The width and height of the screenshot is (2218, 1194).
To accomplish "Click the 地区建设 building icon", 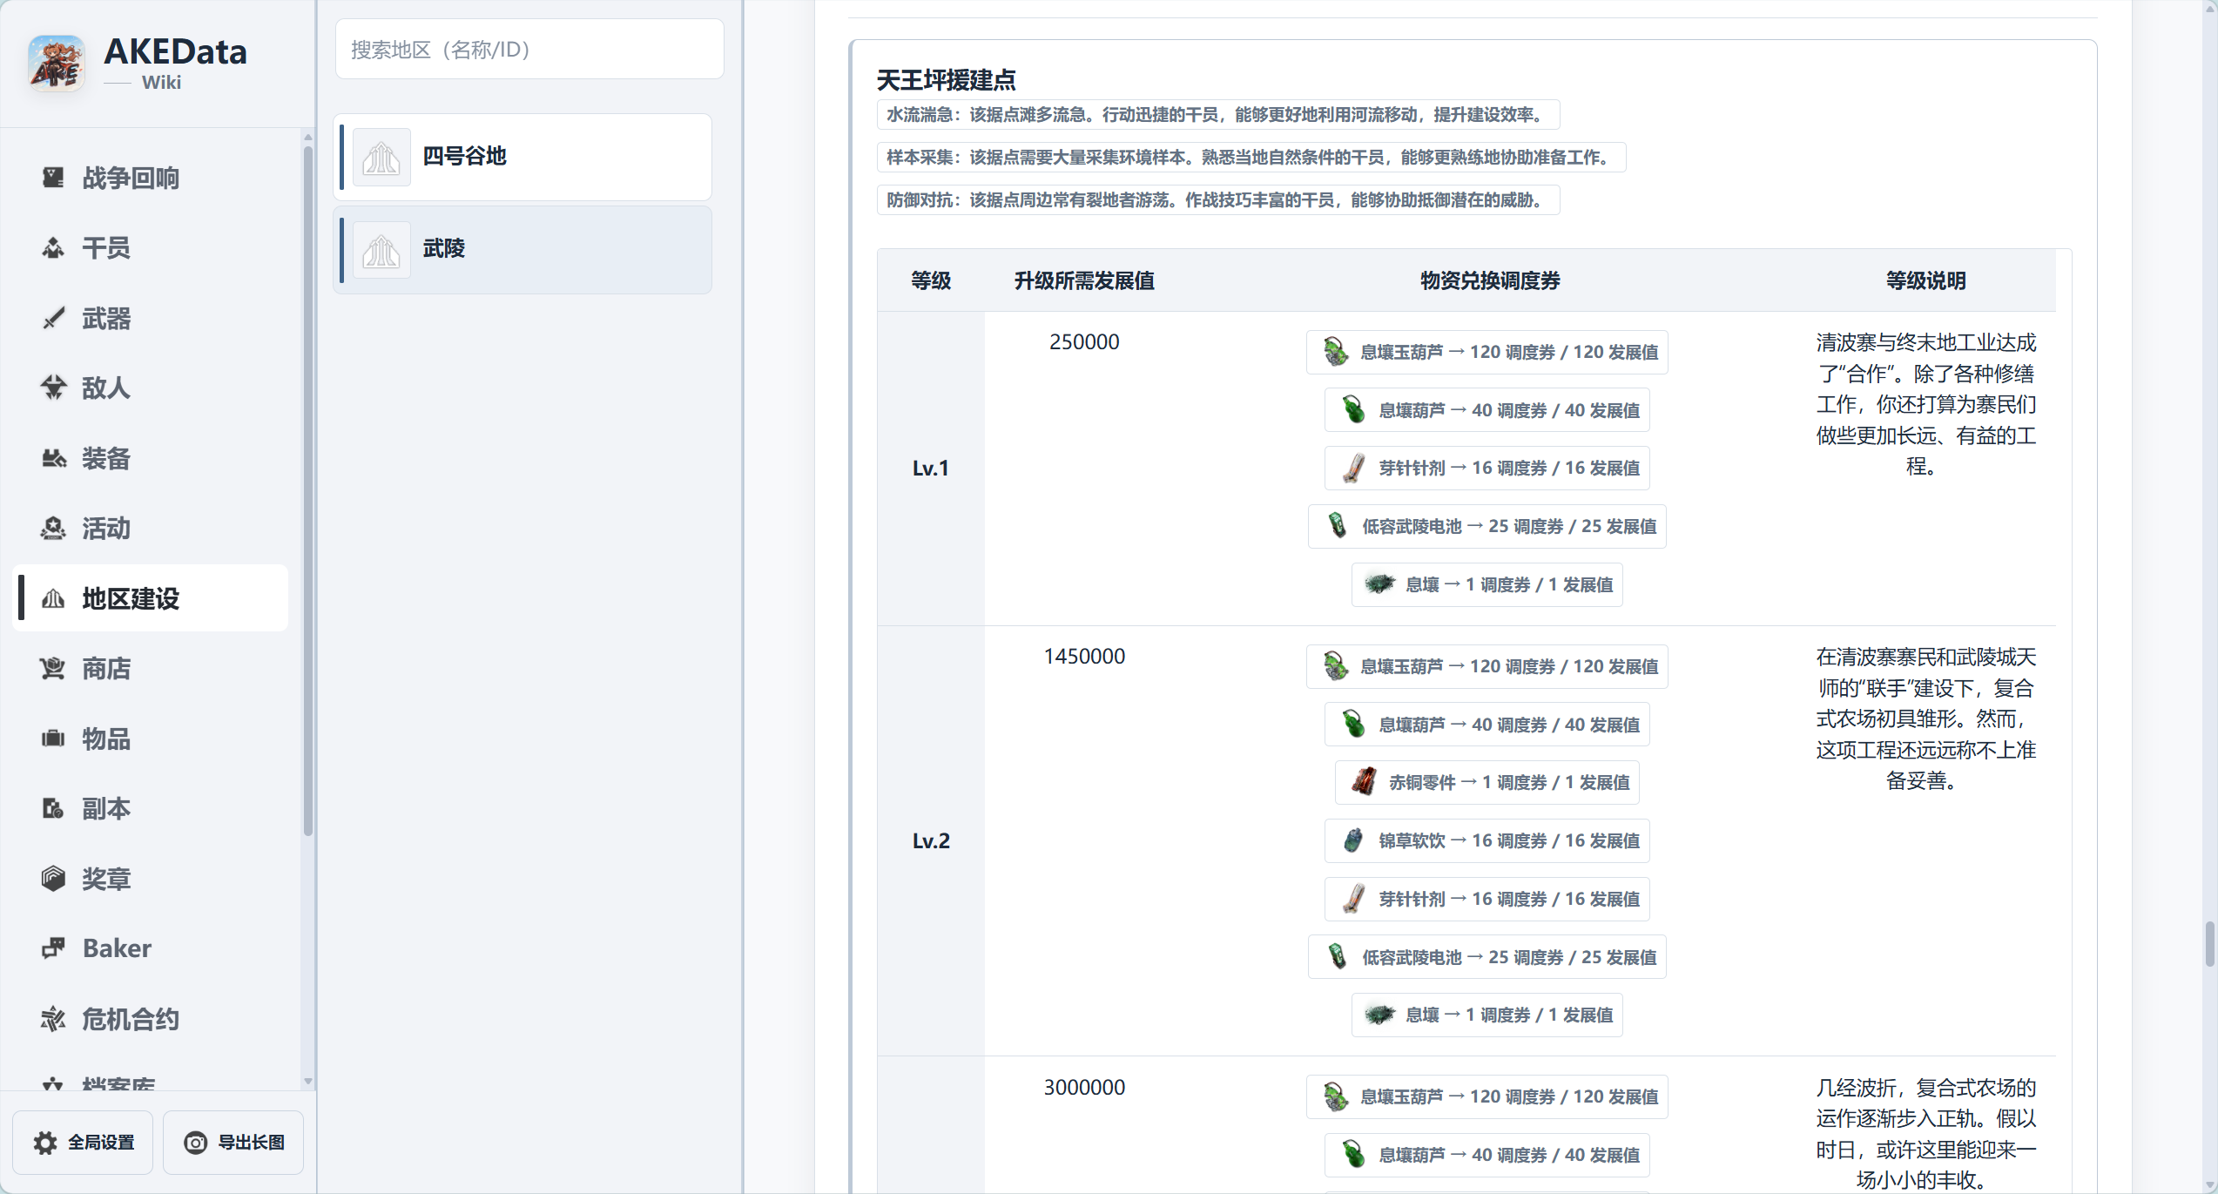I will (x=53, y=598).
